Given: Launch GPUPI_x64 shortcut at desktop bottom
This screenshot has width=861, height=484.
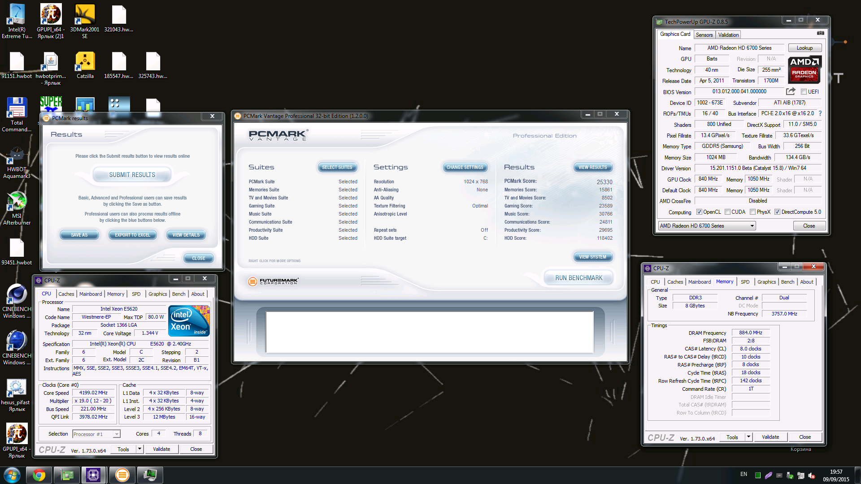Looking at the screenshot, I should click(x=17, y=441).
